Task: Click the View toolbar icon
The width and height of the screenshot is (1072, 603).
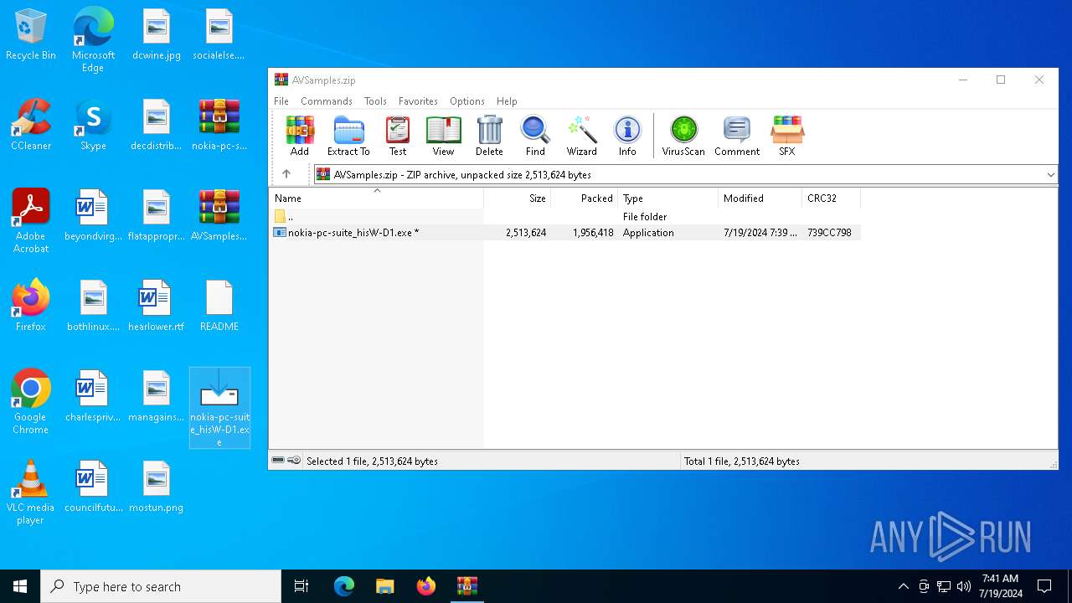Action: (x=443, y=136)
